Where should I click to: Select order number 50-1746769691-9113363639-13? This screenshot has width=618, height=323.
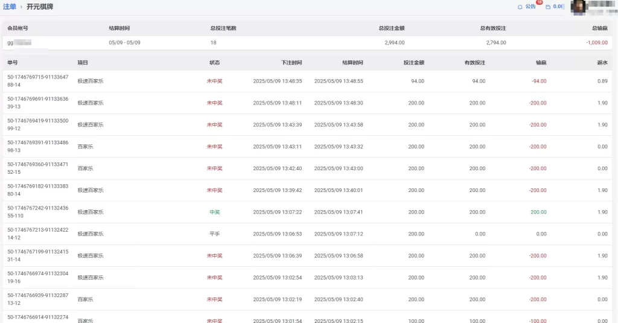[38, 103]
